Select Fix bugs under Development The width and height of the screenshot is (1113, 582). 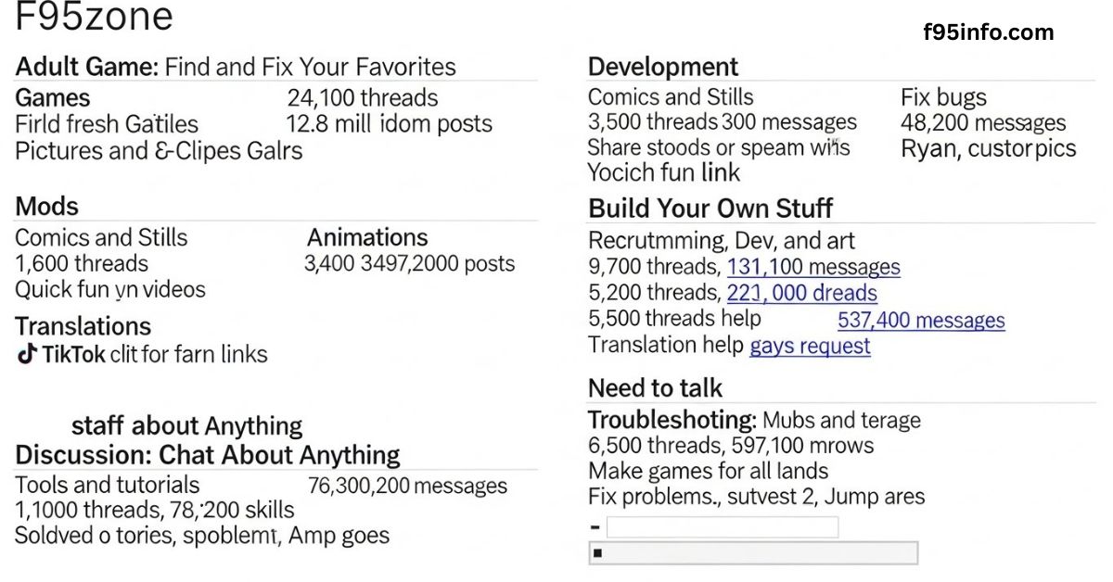pos(943,97)
